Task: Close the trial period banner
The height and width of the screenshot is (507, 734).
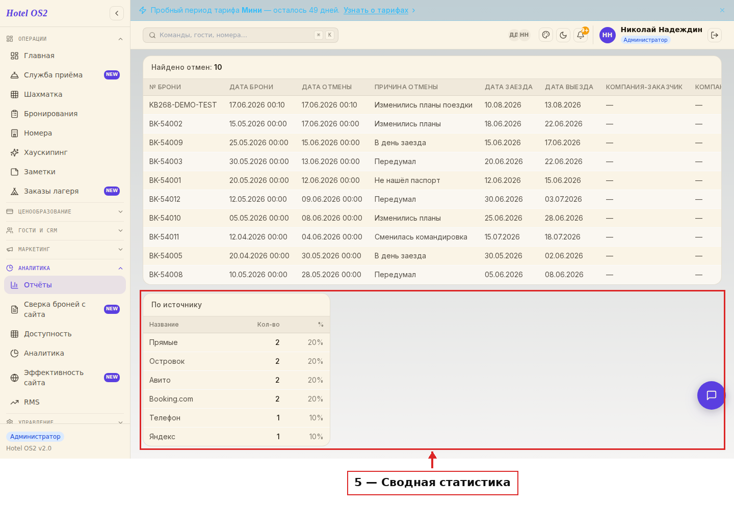Action: click(722, 10)
